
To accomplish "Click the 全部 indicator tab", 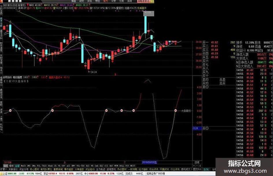I will coord(17,166).
